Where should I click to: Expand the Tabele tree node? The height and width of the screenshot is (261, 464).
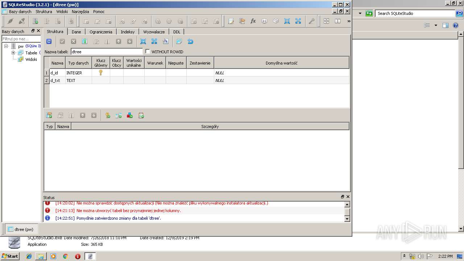pyautogui.click(x=13, y=53)
